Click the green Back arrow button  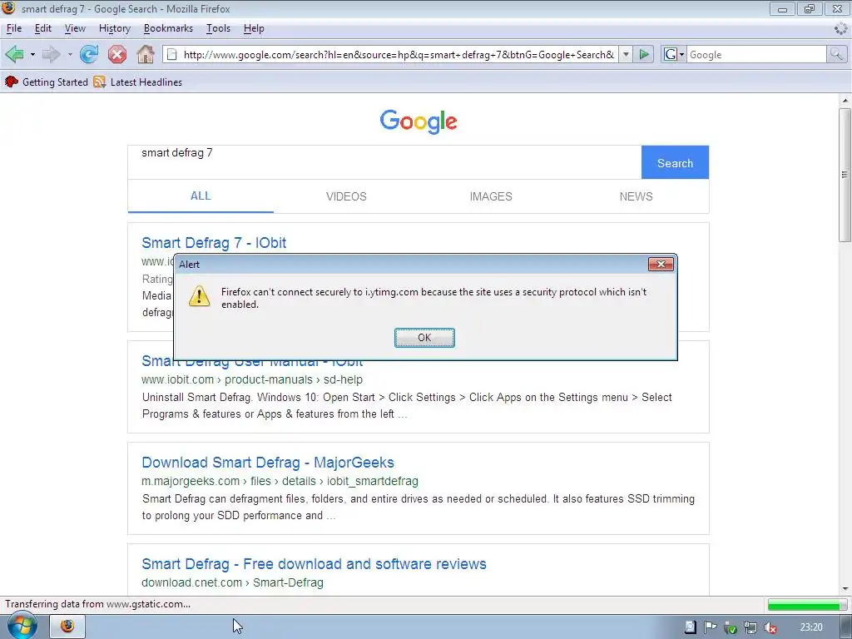15,54
